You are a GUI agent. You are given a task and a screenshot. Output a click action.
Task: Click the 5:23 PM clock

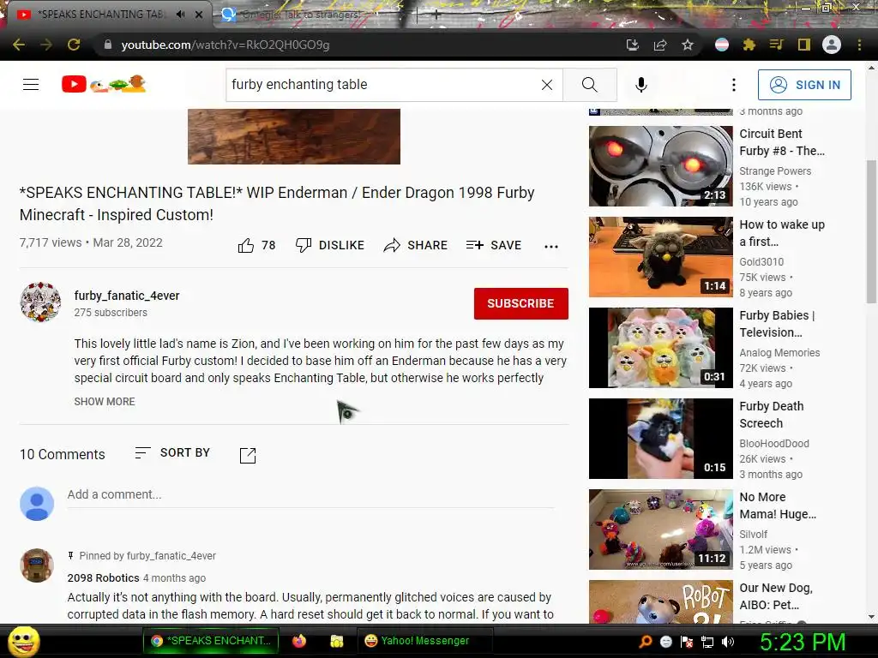tap(802, 642)
